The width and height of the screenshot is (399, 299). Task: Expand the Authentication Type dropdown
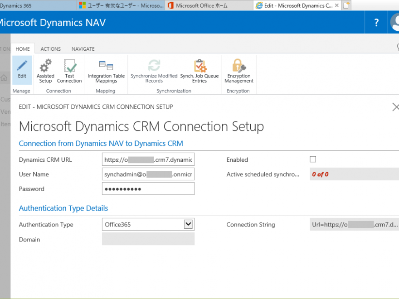click(188, 224)
